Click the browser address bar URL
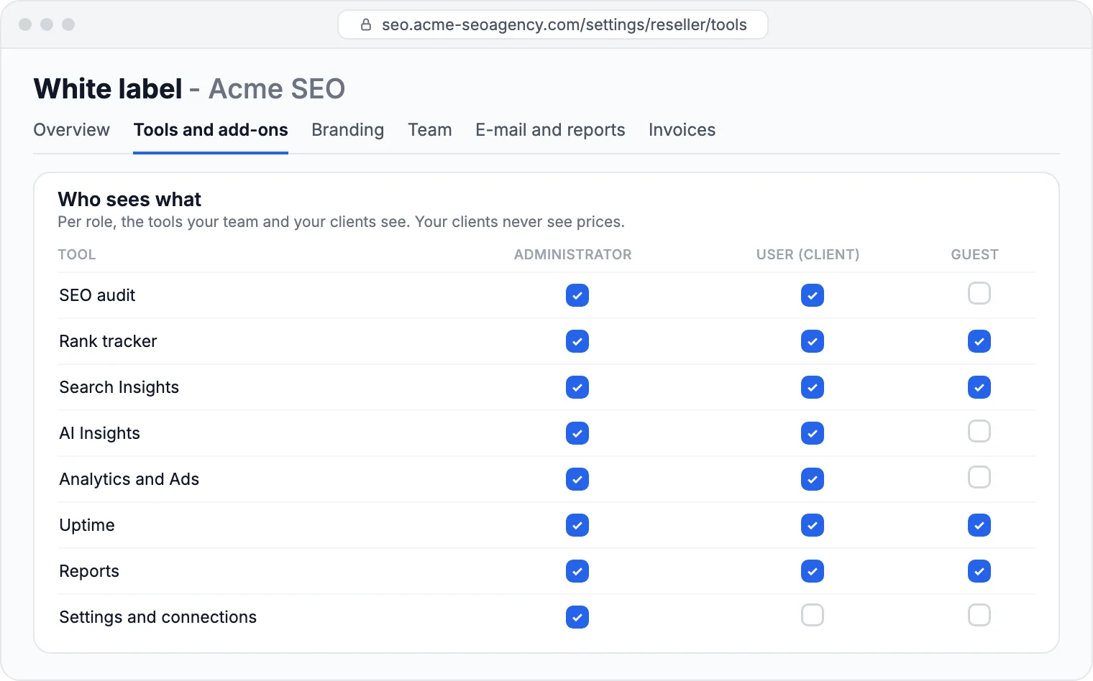 coord(564,24)
